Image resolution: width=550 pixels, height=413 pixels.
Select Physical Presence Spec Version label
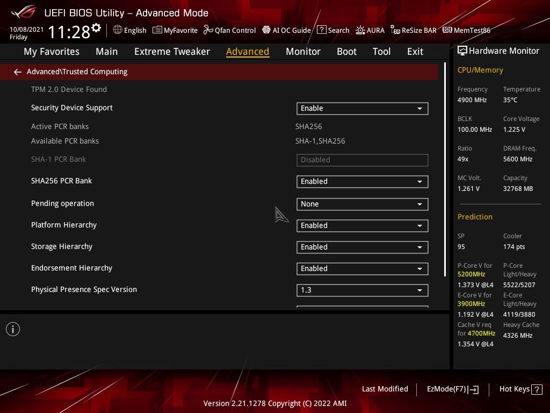point(84,289)
